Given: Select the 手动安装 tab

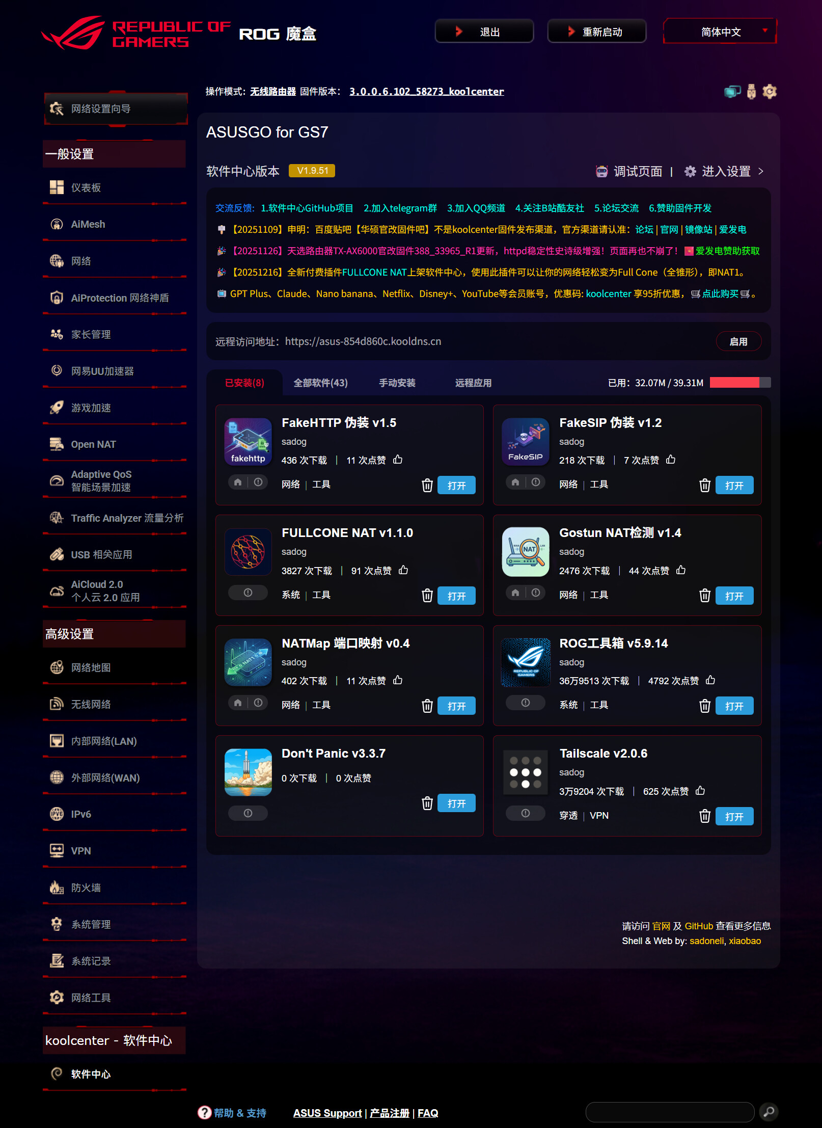Looking at the screenshot, I should point(397,383).
